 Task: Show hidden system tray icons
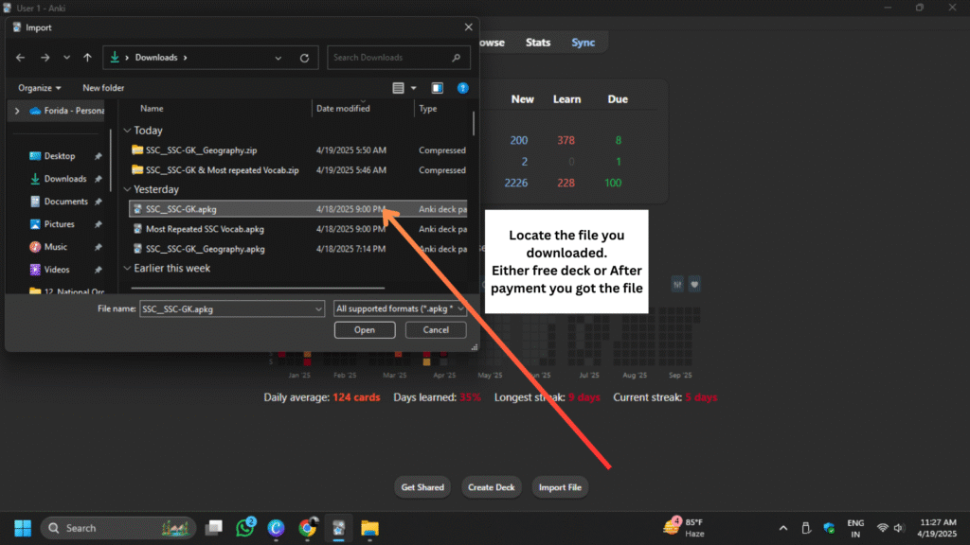(783, 528)
